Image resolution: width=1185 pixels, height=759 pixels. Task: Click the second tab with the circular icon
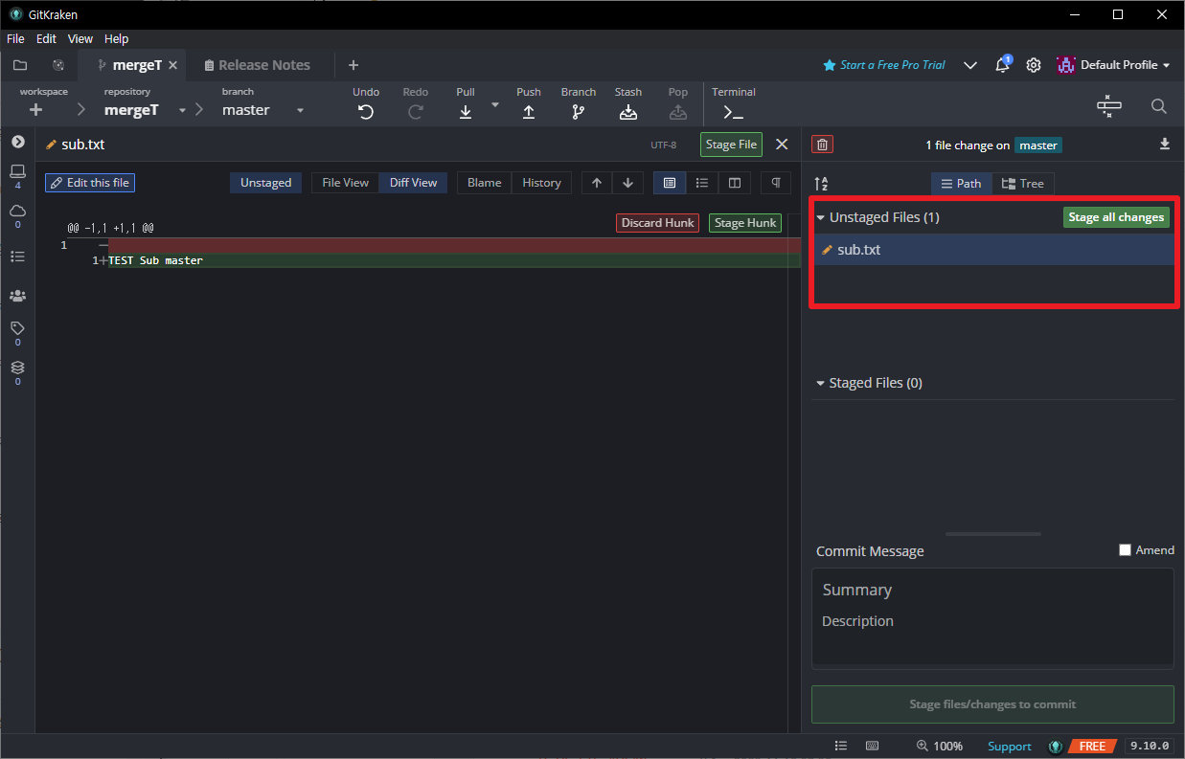tap(58, 65)
